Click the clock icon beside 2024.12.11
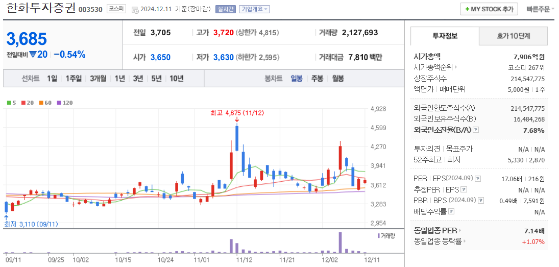 click(x=135, y=10)
